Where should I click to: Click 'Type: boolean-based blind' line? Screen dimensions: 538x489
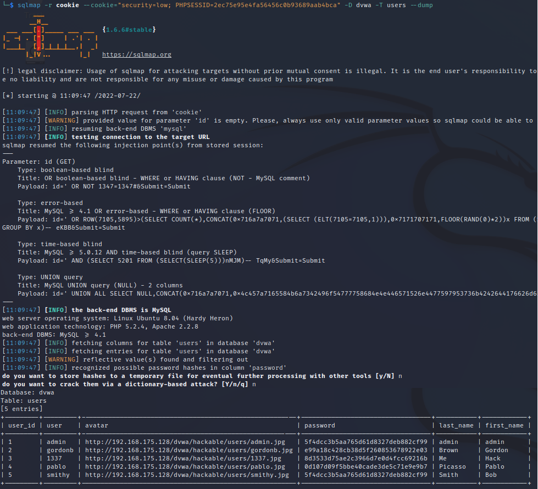[65, 170]
